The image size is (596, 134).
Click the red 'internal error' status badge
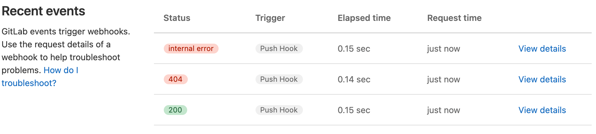coord(191,49)
